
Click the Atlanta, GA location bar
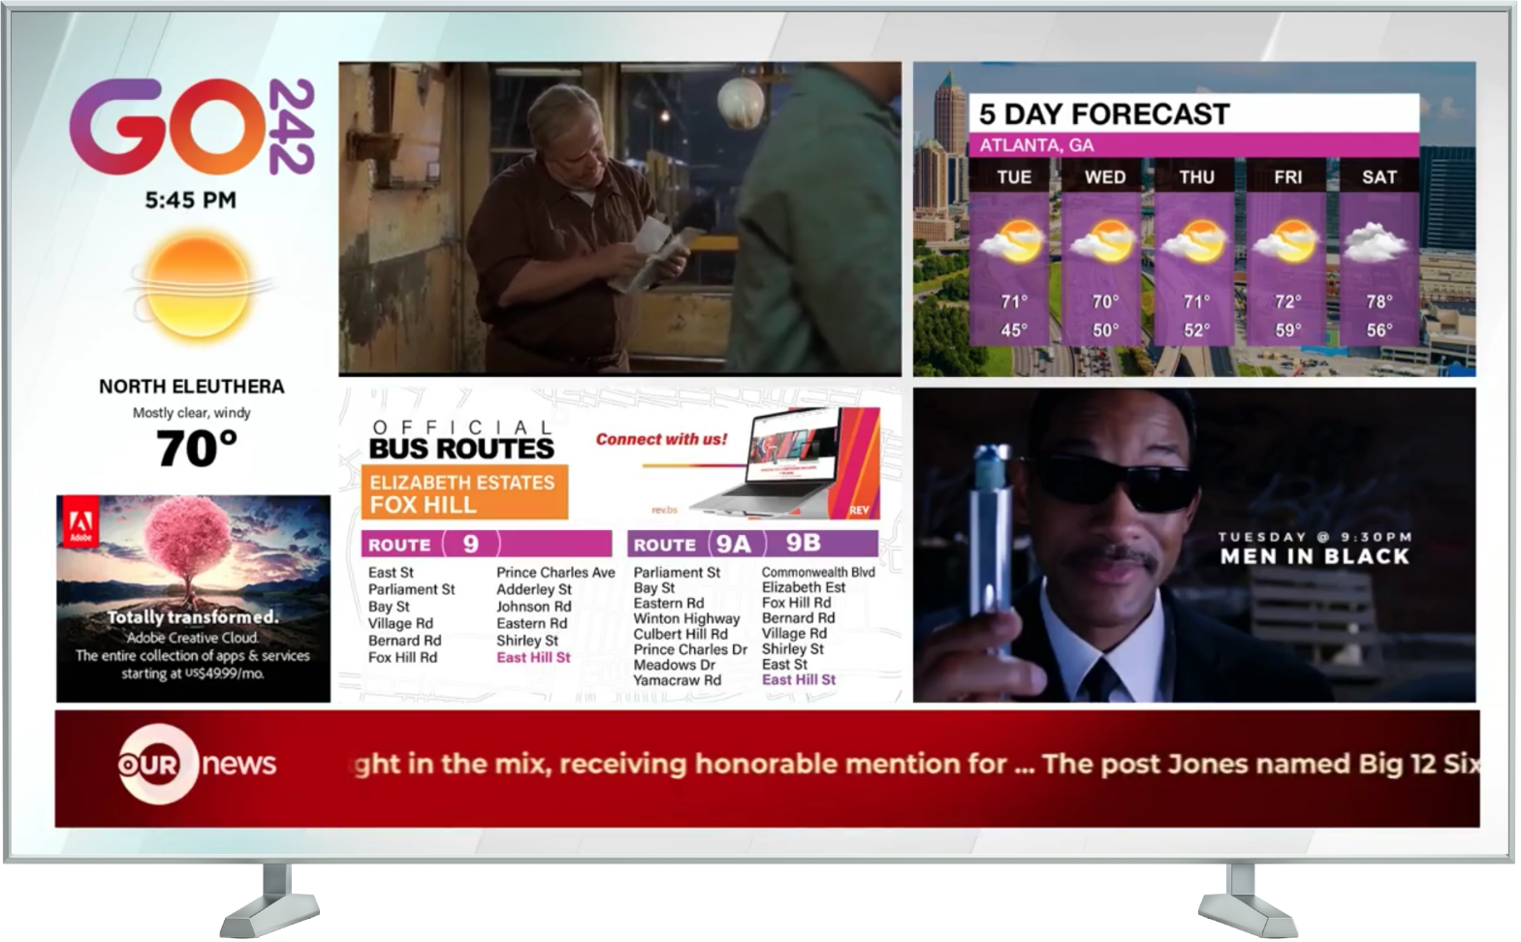tap(1194, 145)
